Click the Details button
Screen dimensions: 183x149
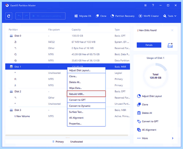pyautogui.click(x=149, y=45)
